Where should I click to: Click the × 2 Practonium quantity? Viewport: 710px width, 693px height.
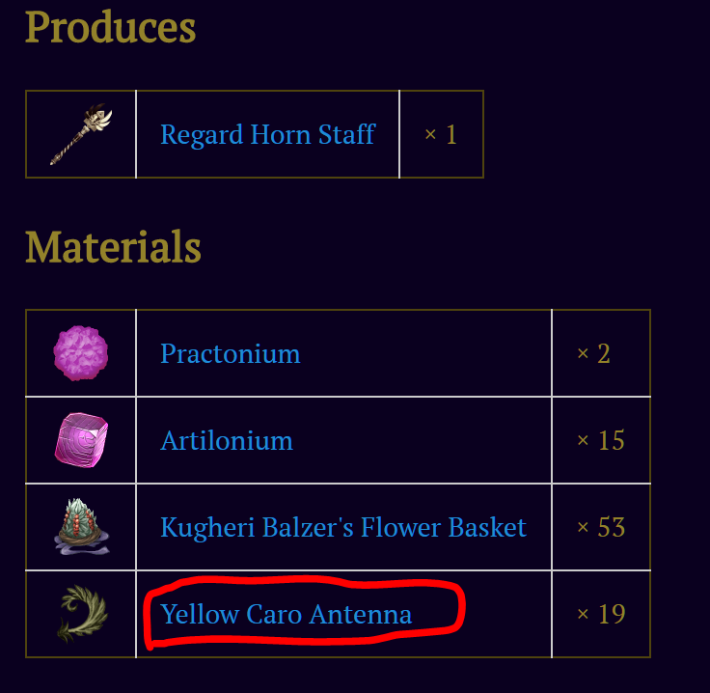593,353
